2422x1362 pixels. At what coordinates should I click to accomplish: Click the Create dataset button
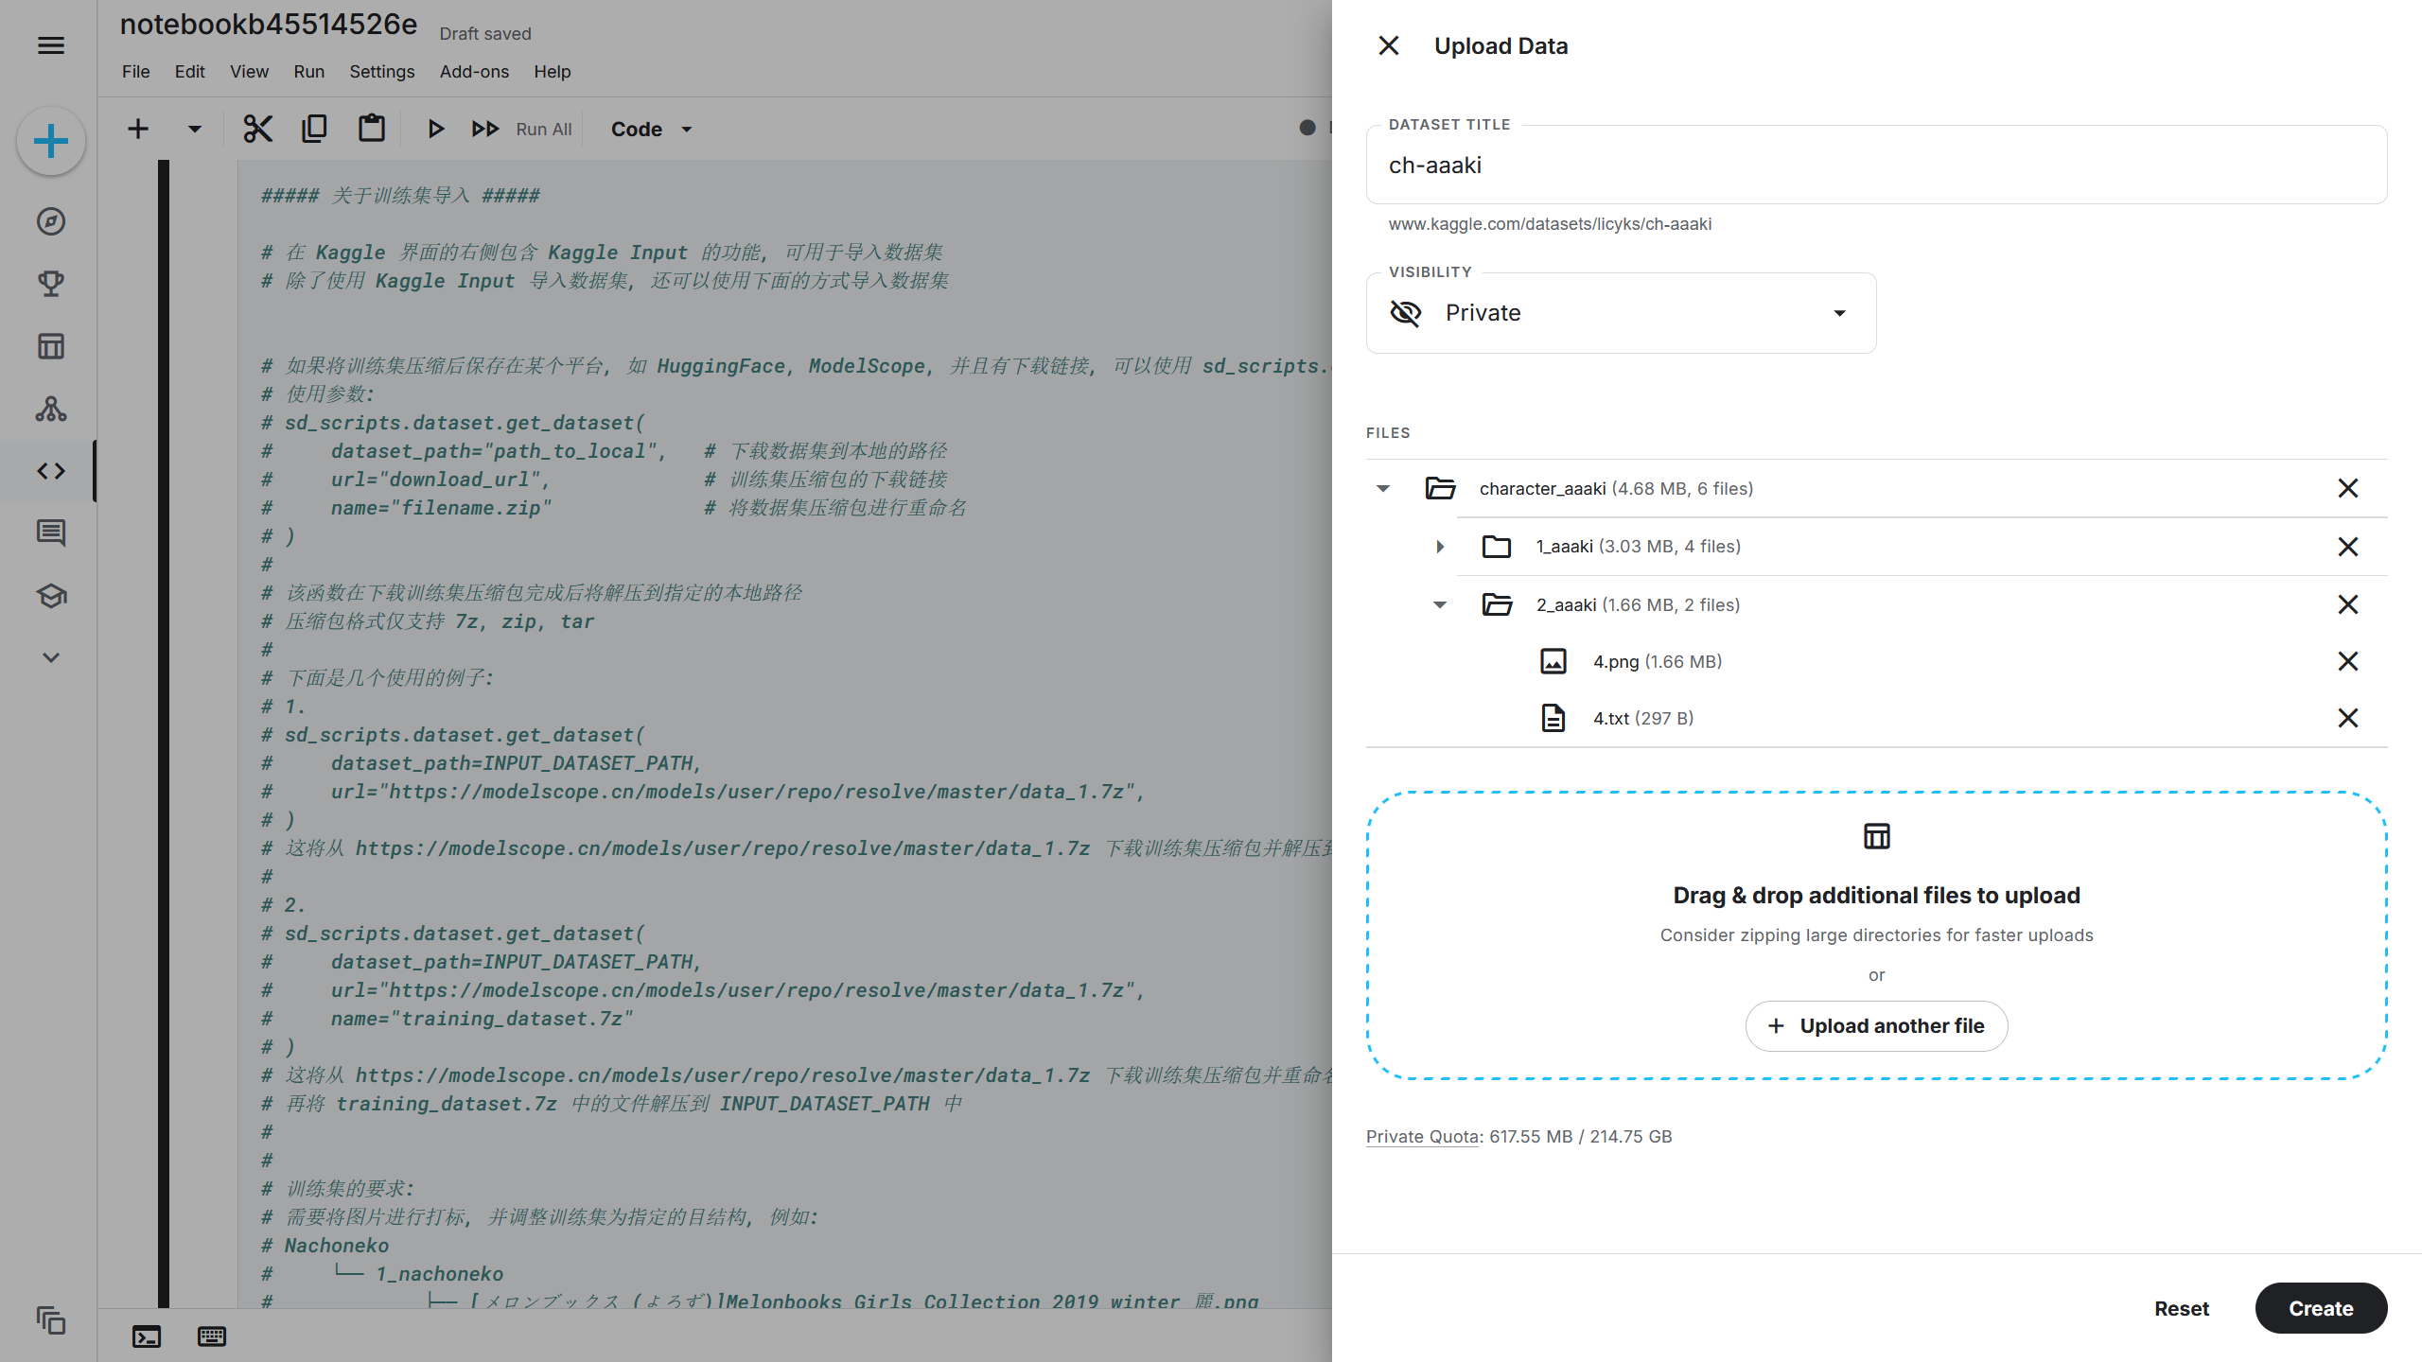click(2320, 1308)
